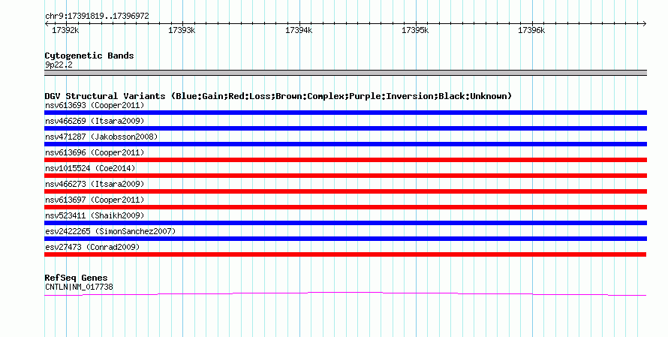This screenshot has height=337, width=668.
Task: Click the red loss bar of nsv1015524
Action: tap(345, 176)
